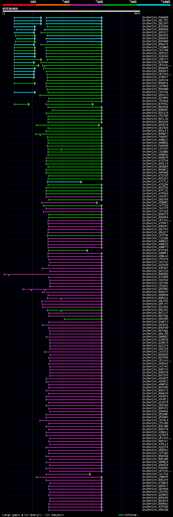Click hit label UniRef100_Q9XGJ3
Screen dimensions: 173x517
click(x=155, y=95)
